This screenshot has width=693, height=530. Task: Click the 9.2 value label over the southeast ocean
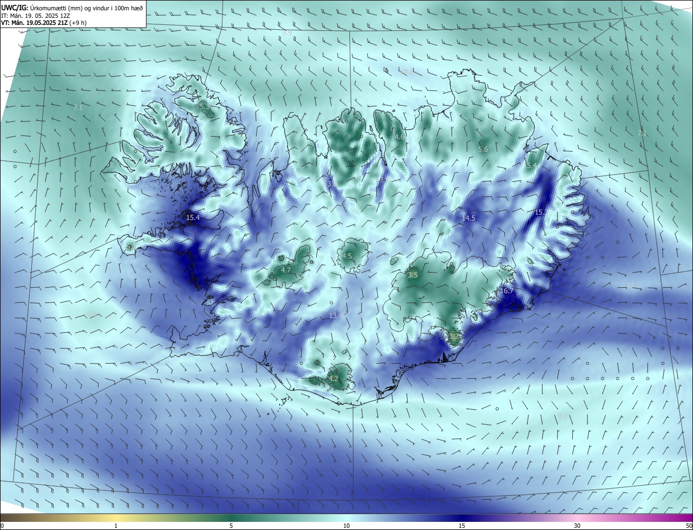coord(563,416)
